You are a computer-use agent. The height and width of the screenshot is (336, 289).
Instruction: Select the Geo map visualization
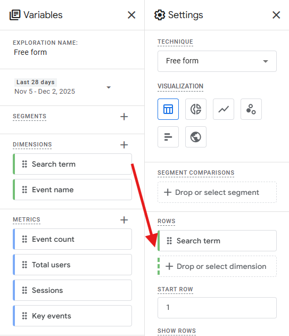(196, 137)
